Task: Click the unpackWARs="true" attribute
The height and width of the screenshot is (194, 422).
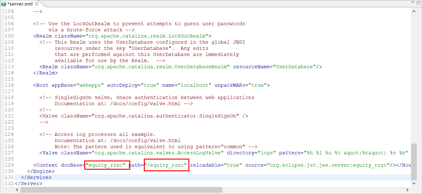Action: (x=241, y=85)
